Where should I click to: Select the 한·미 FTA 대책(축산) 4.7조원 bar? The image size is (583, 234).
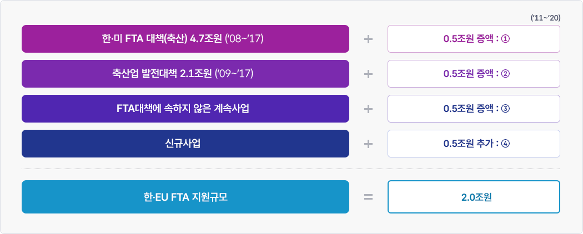(185, 39)
